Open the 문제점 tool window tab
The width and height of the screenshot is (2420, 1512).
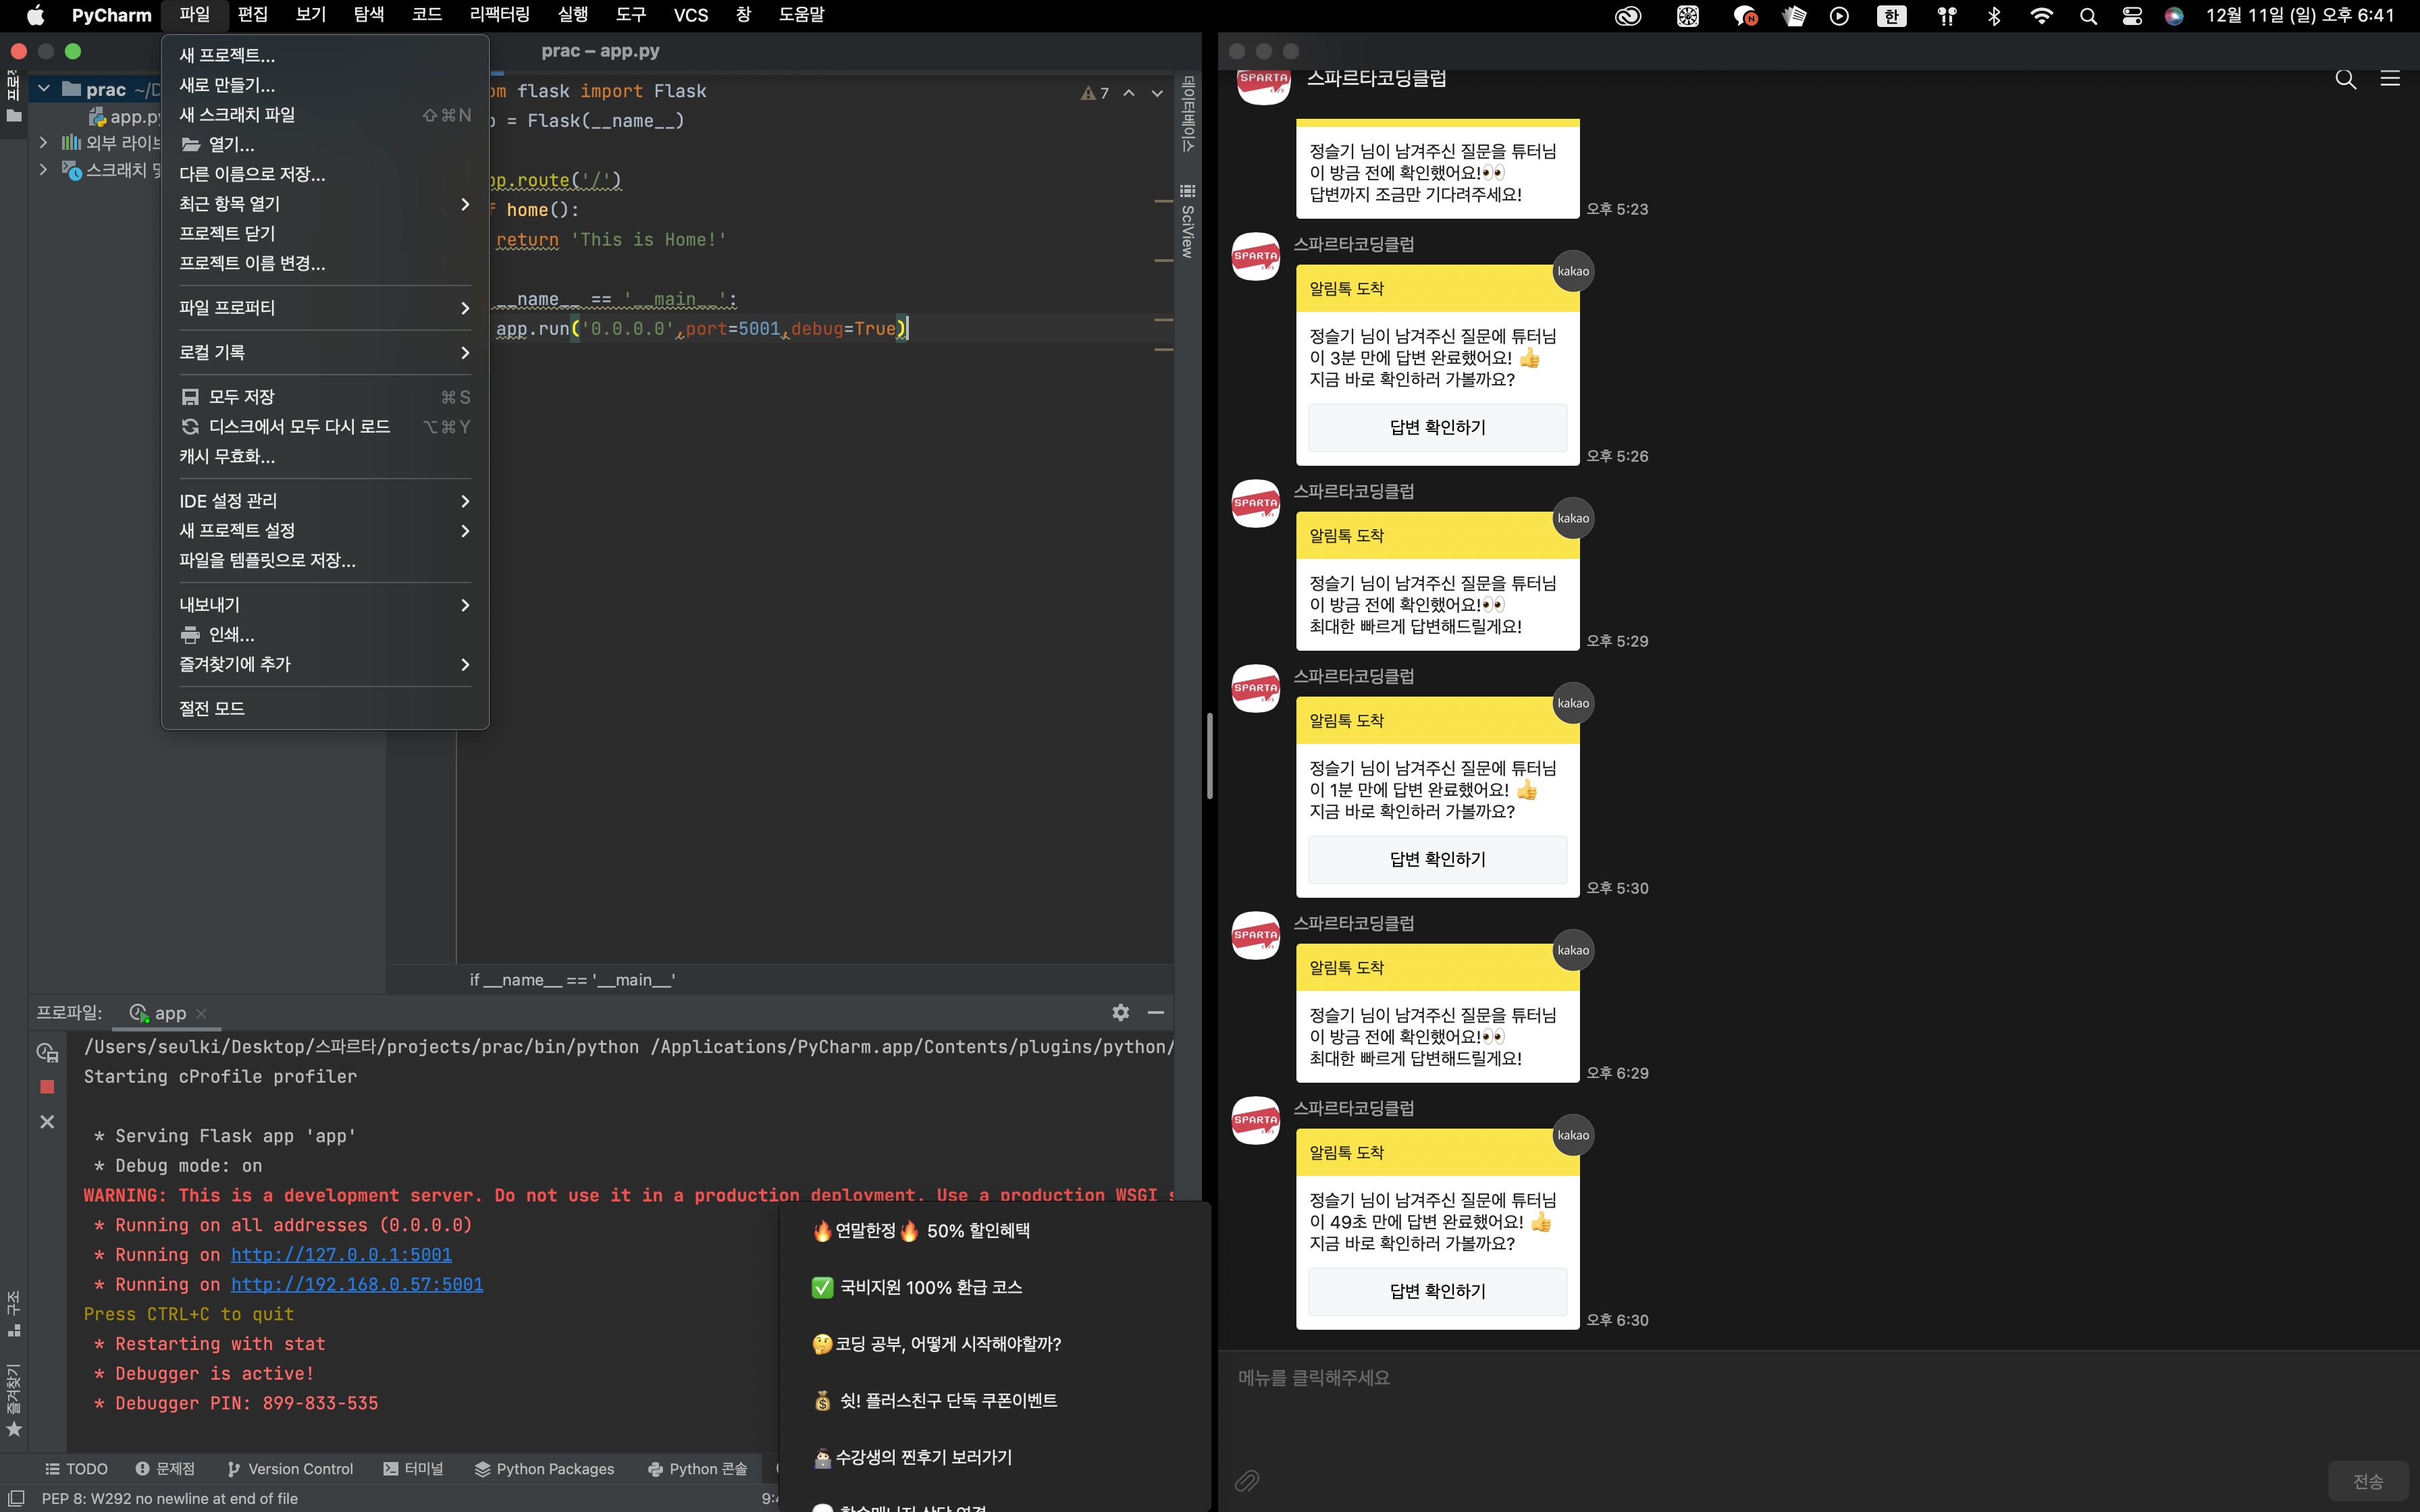tap(165, 1468)
